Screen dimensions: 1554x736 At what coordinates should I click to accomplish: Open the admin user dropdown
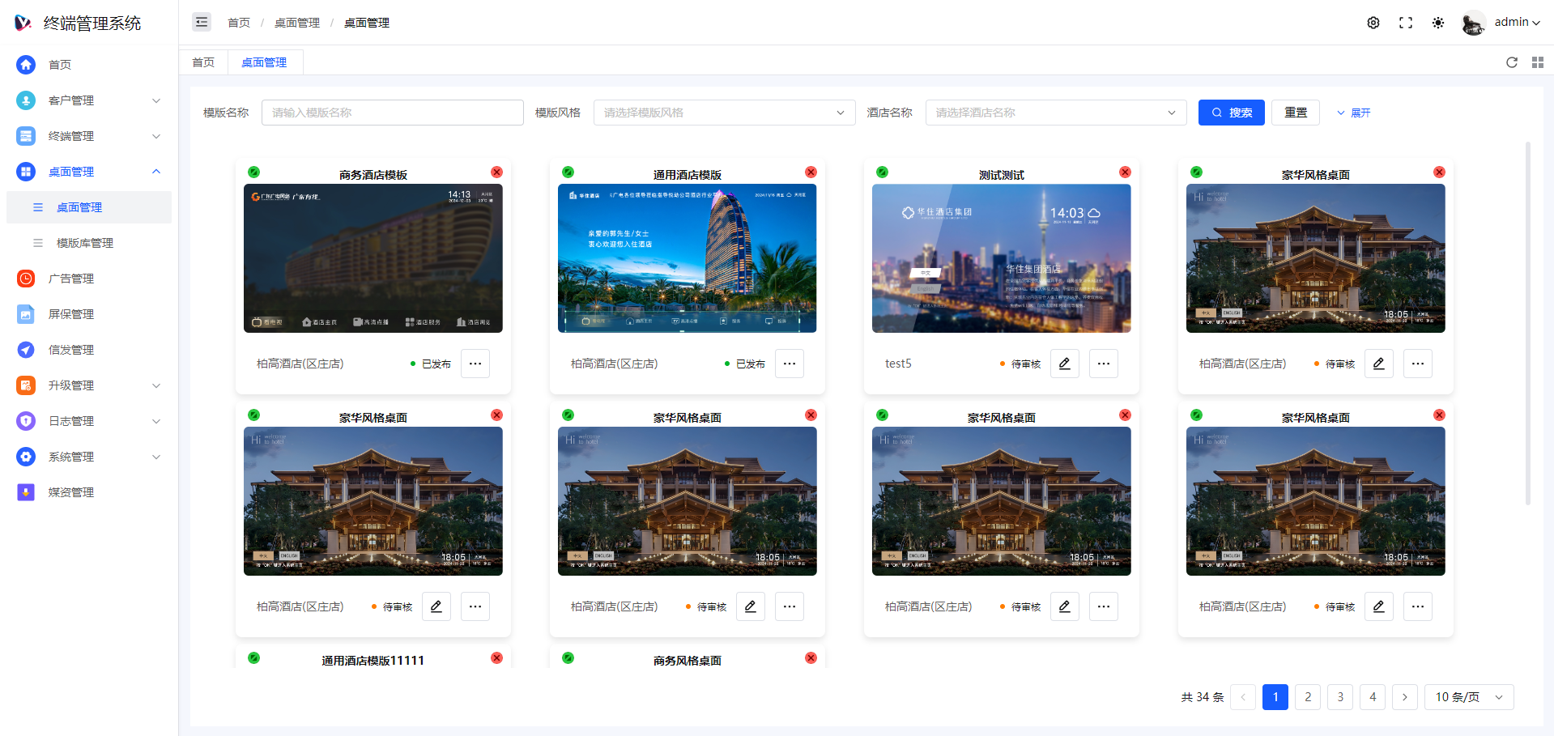(1517, 23)
